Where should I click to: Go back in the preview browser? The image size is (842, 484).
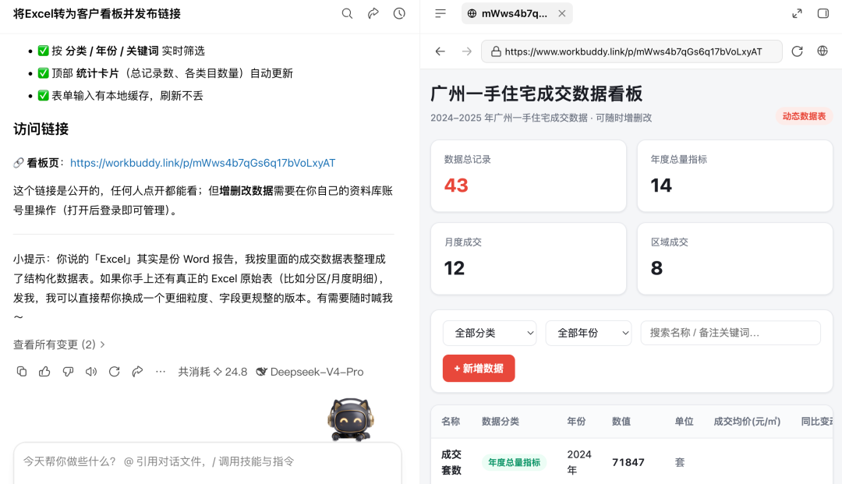pos(440,51)
